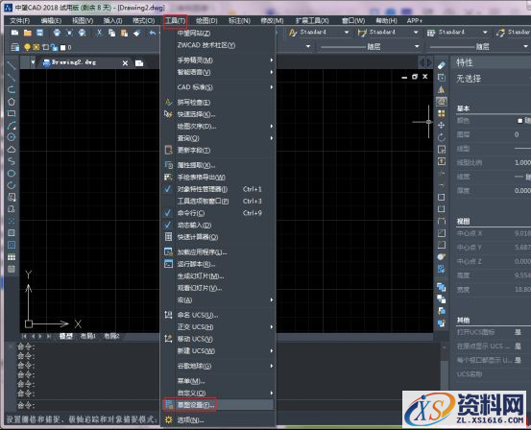The height and width of the screenshot is (430, 531).
Task: Choose 快速计算器(Q) in Tools menu
Action: pyautogui.click(x=218, y=237)
